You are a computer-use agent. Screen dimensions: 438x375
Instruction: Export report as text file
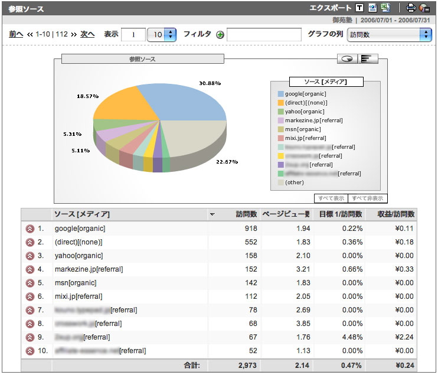tap(360, 8)
